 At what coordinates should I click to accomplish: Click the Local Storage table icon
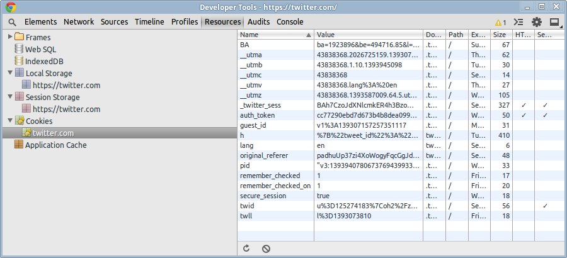[20, 72]
